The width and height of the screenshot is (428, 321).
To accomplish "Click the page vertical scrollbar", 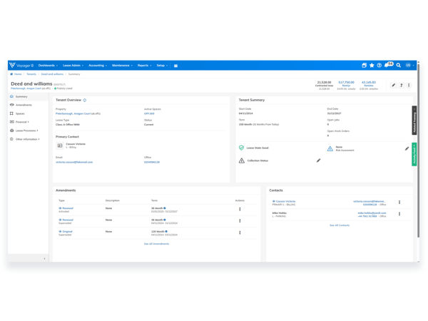I will (x=418, y=150).
